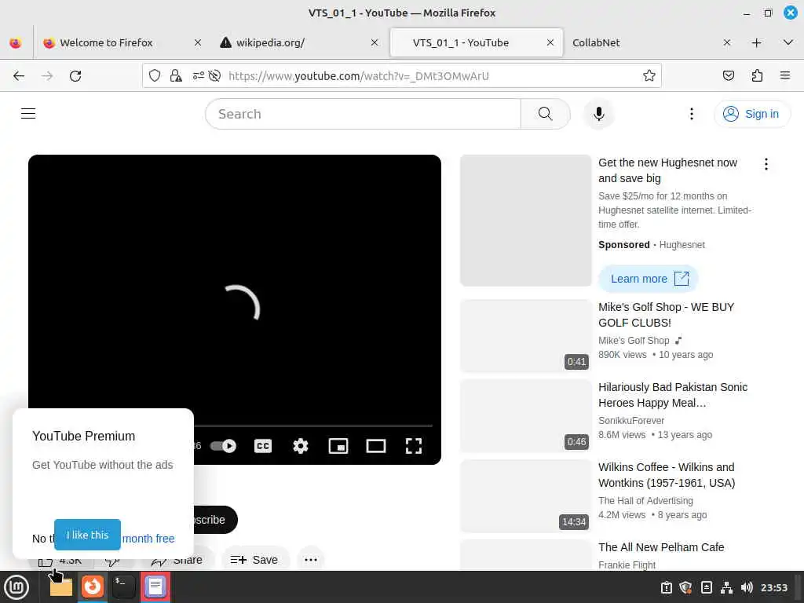Screen dimensions: 804x603
Task: Click the YouTube search magnifier button
Action: (x=545, y=113)
